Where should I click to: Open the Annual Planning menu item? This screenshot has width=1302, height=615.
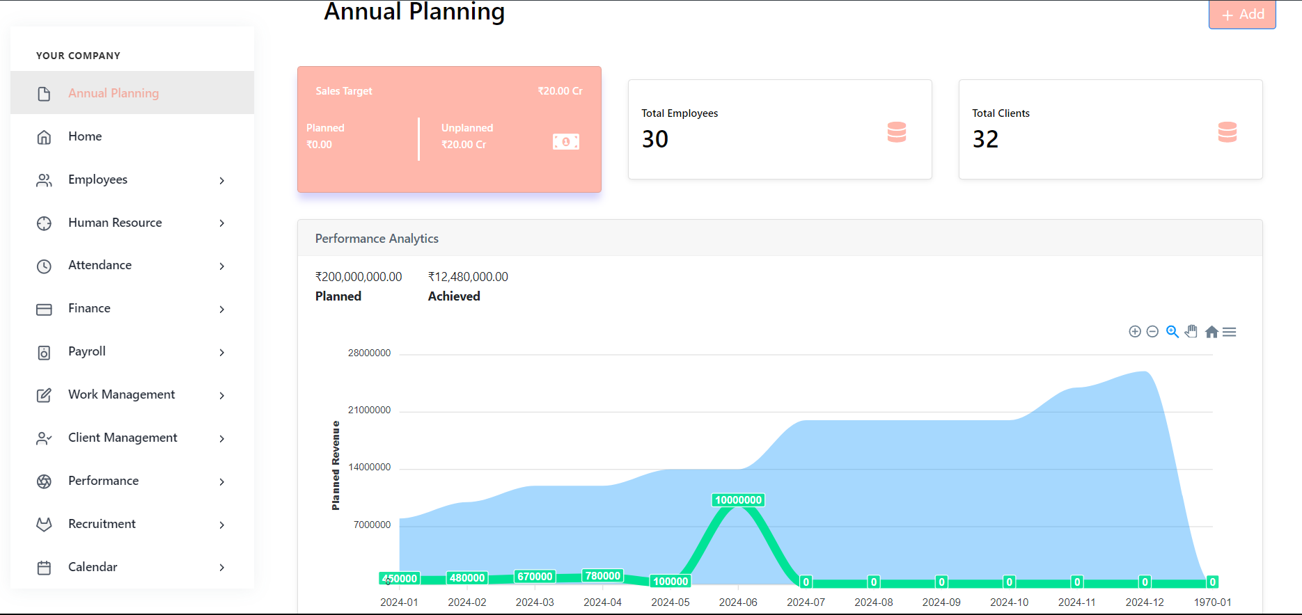point(132,93)
